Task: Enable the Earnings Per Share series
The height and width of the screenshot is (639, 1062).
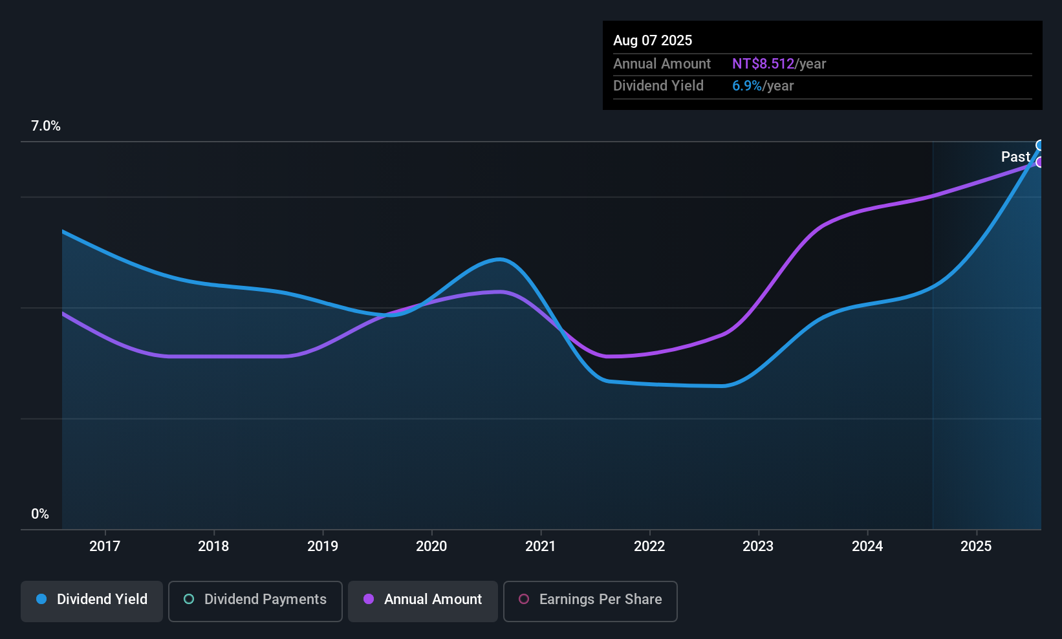Action: 590,601
